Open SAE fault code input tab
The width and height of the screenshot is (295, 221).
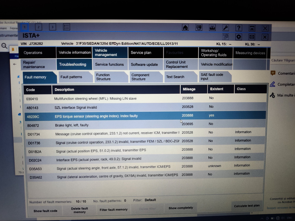coord(215,77)
